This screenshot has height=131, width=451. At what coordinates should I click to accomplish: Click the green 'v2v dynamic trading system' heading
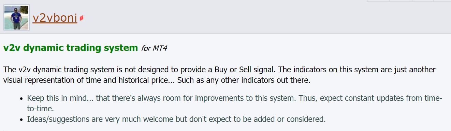coord(71,48)
